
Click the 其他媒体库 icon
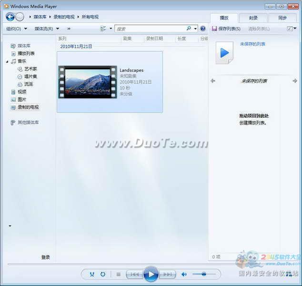pos(13,123)
